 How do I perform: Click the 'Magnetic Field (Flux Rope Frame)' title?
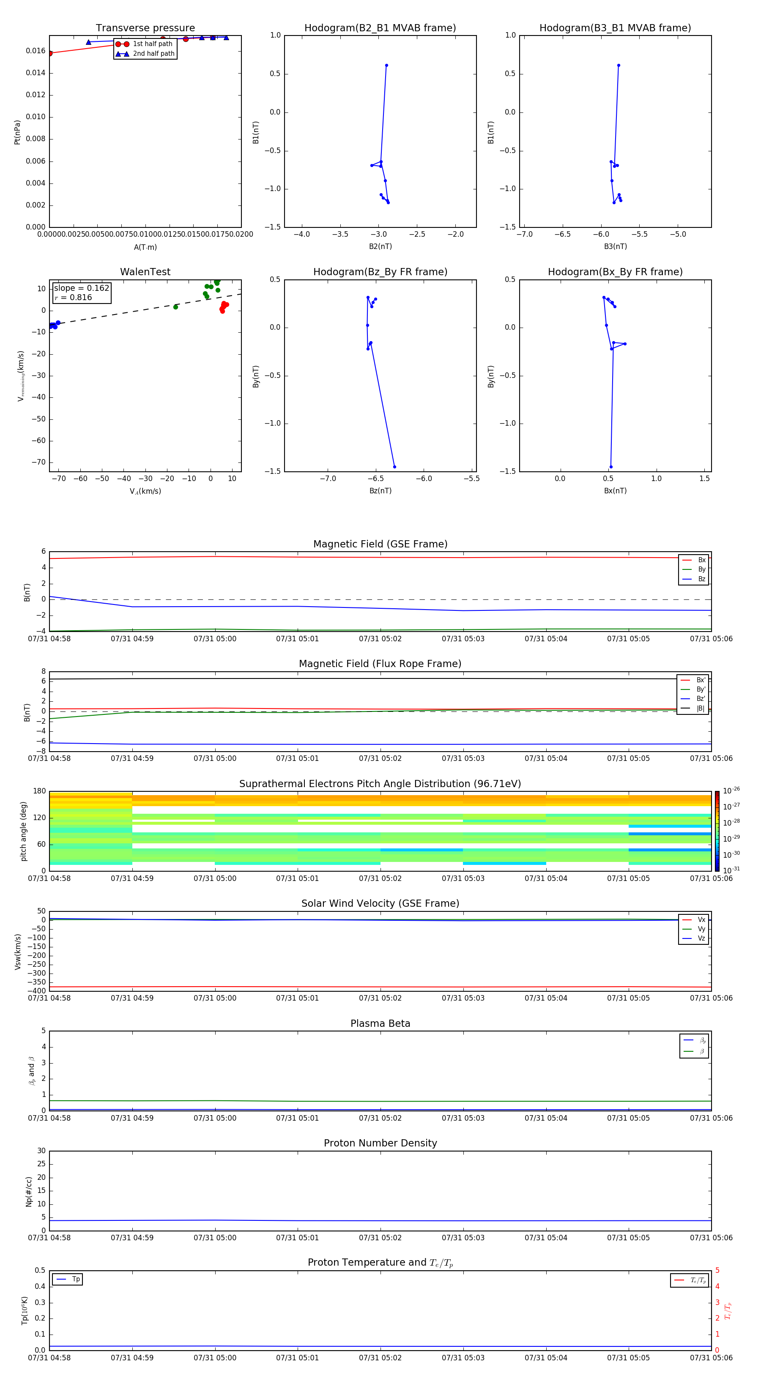coord(380,663)
